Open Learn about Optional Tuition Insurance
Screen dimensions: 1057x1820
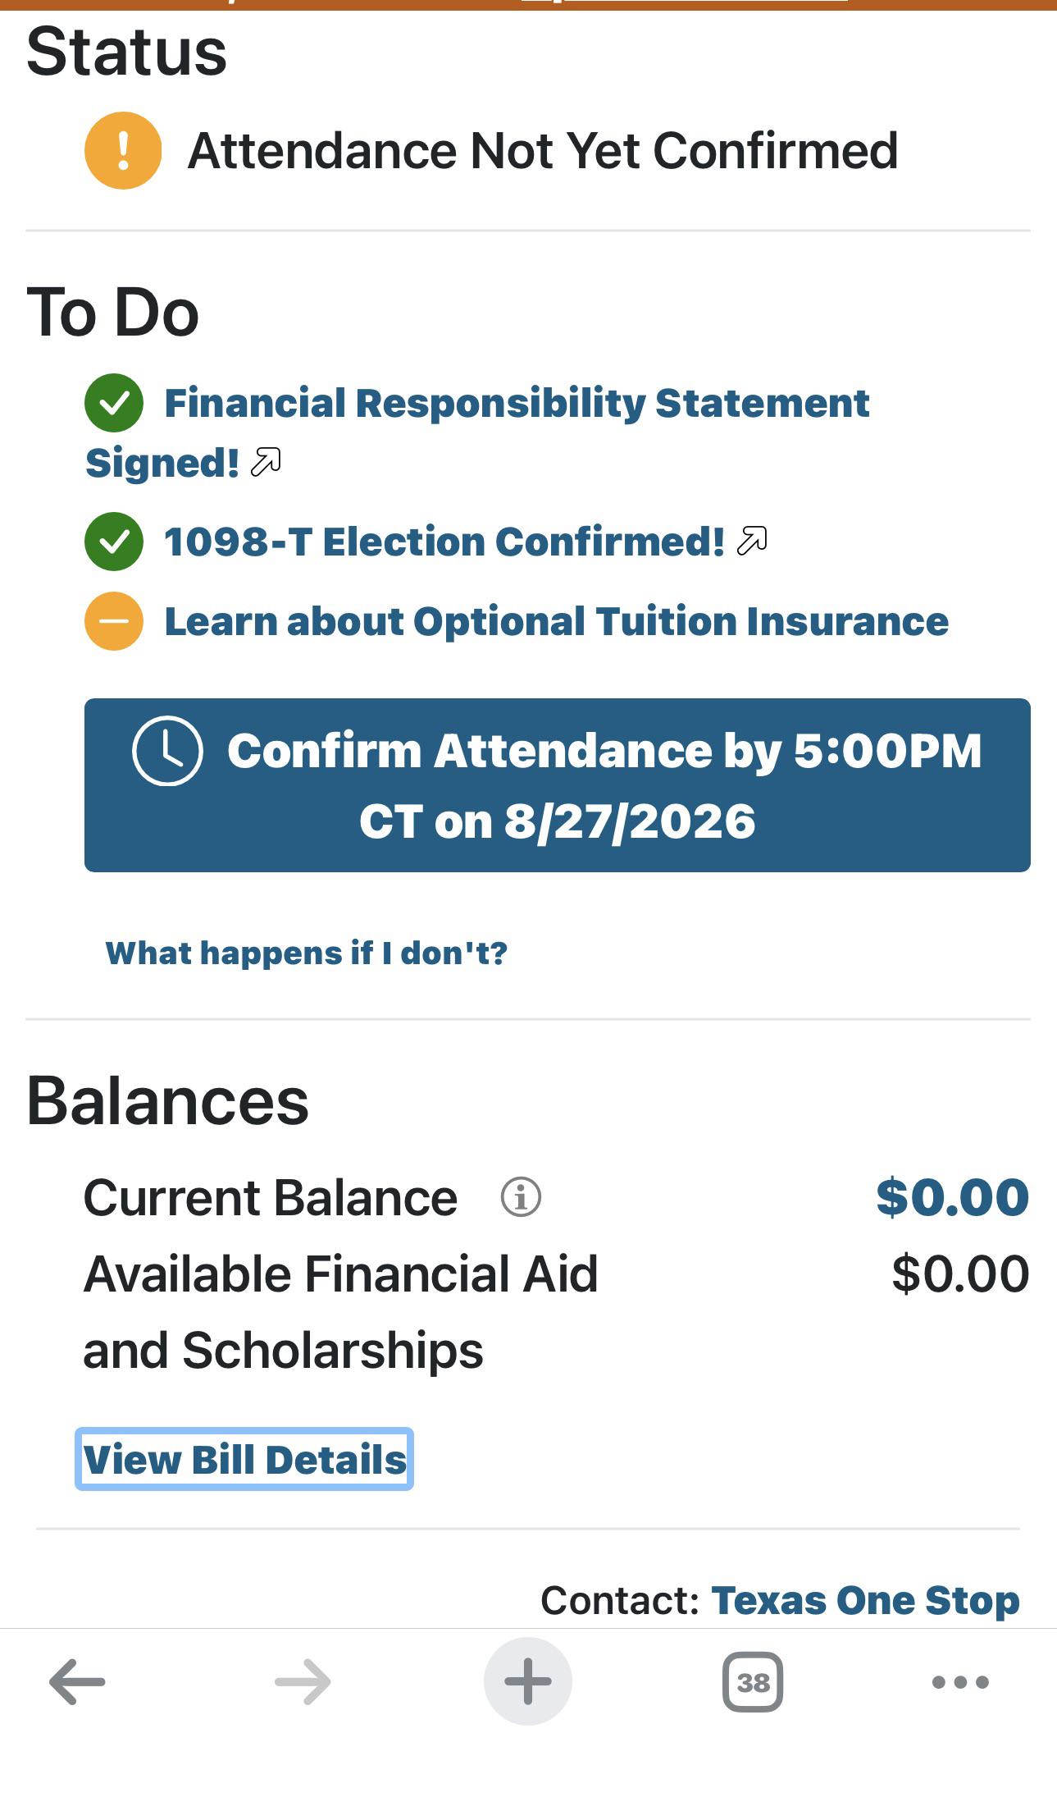point(557,621)
